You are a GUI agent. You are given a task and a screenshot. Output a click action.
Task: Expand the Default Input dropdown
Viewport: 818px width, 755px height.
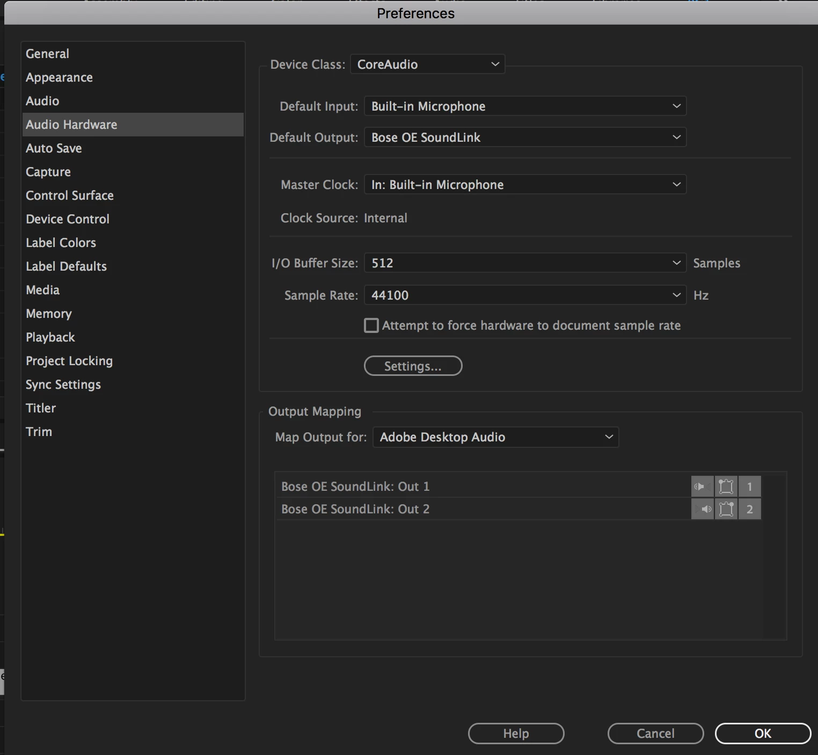coord(525,106)
